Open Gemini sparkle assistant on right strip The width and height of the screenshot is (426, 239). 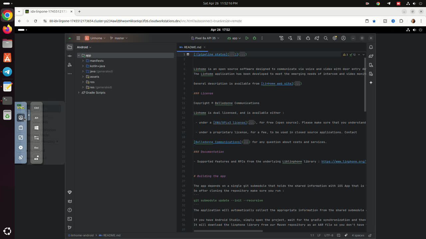coord(371,83)
